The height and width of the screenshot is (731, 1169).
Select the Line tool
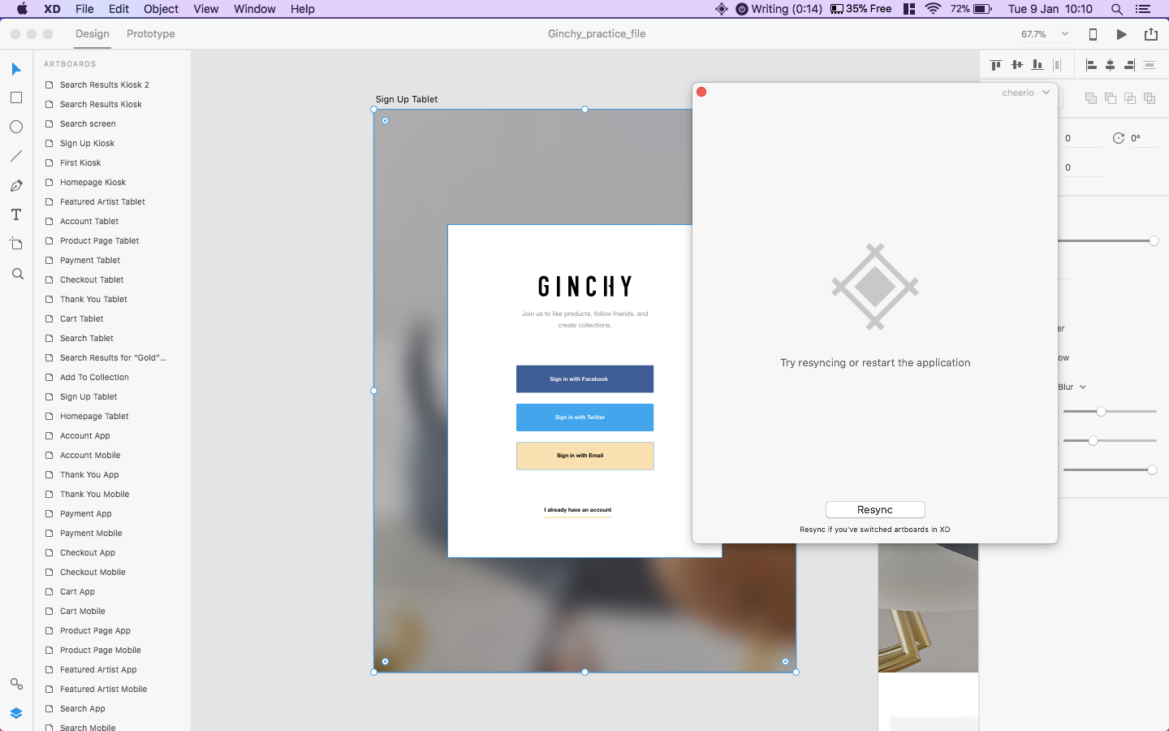[x=16, y=156]
